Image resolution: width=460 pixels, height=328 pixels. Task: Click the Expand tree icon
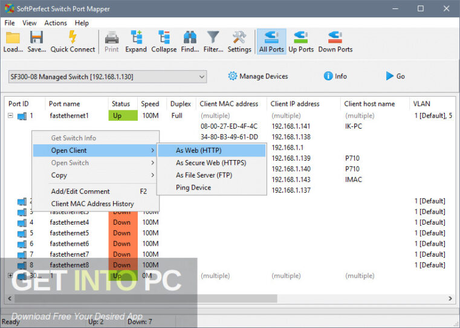(x=136, y=37)
